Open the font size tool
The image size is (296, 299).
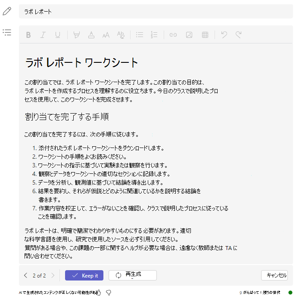point(106,35)
